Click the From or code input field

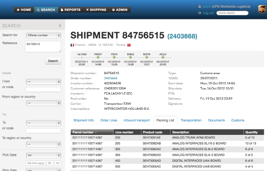tap(43, 89)
